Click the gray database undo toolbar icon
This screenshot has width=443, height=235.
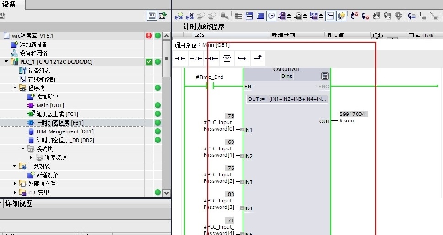[225, 16]
